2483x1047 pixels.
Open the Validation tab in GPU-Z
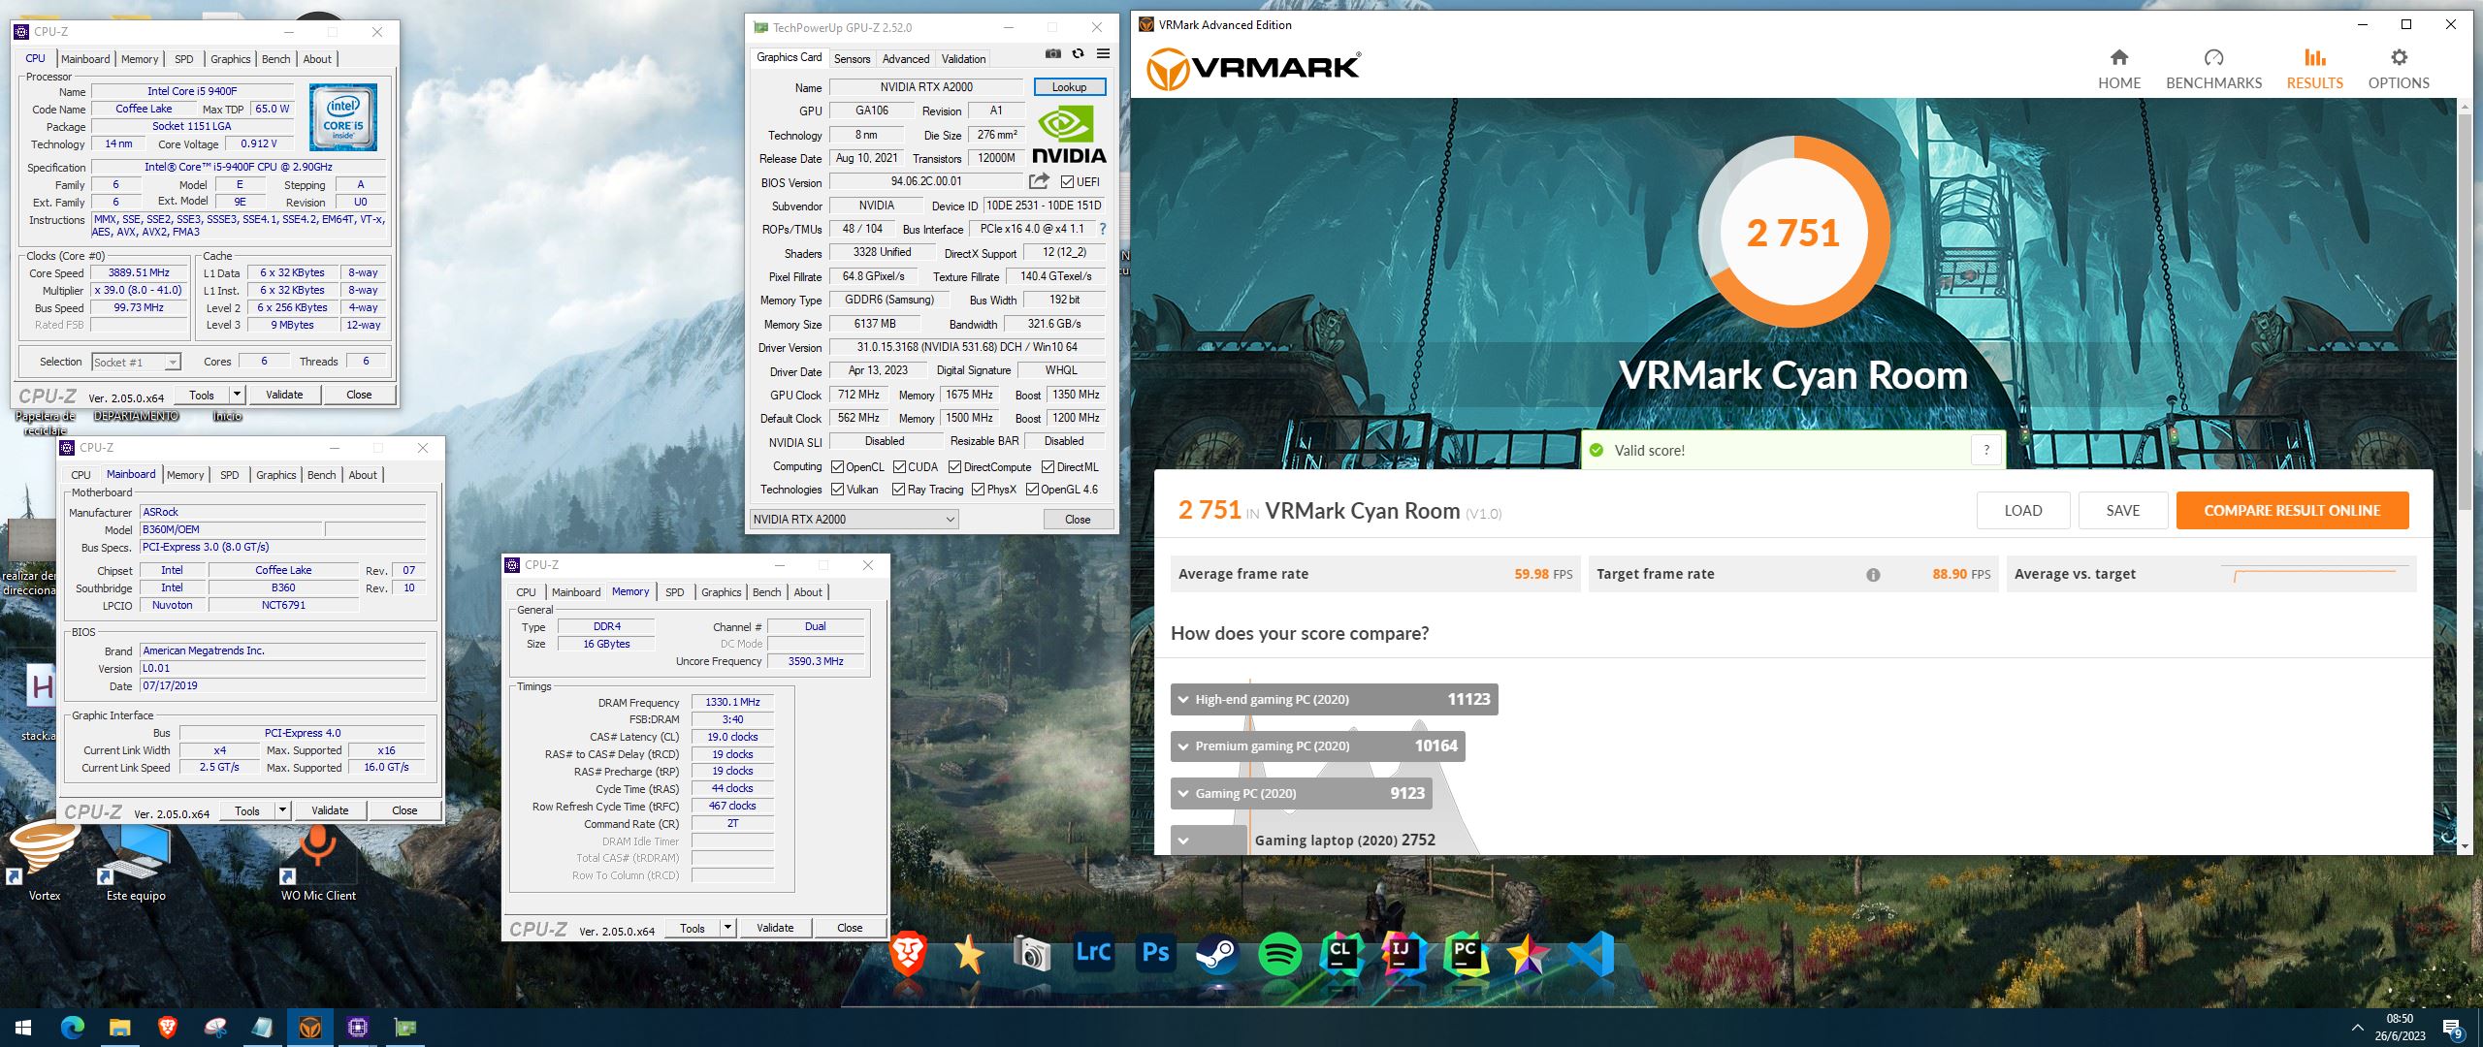tap(963, 58)
